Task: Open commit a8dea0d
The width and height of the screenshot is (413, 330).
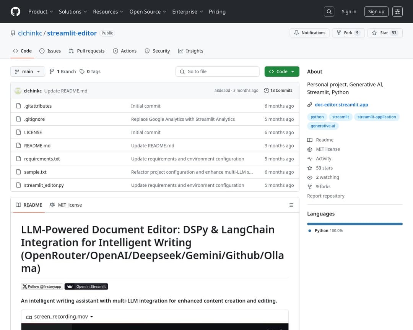Action: [222, 91]
